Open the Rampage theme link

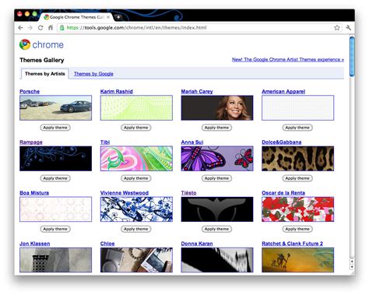tap(31, 142)
